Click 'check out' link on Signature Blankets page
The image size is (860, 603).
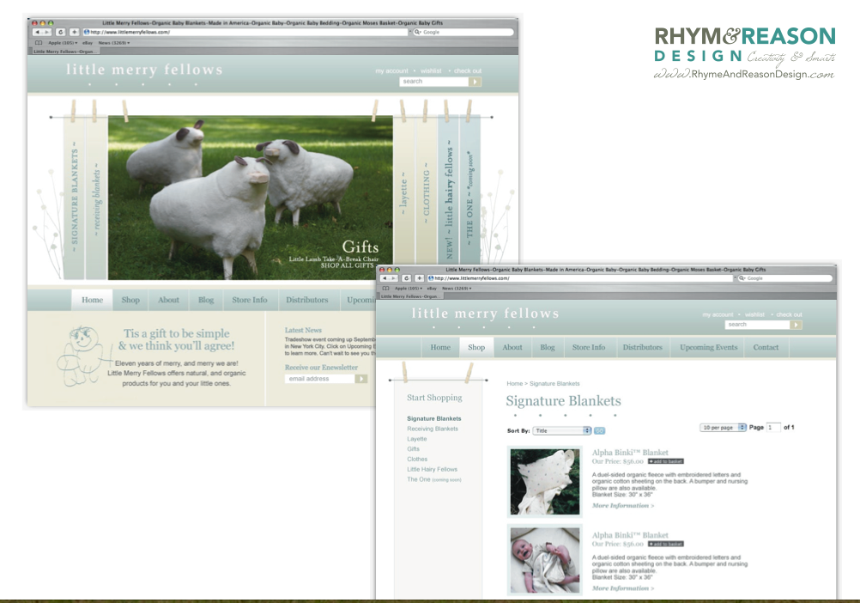pyautogui.click(x=790, y=314)
